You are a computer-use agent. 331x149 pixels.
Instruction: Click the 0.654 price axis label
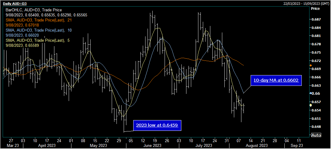(x=316, y=110)
